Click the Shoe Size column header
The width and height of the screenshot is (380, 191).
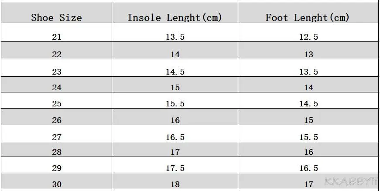pyautogui.click(x=56, y=18)
